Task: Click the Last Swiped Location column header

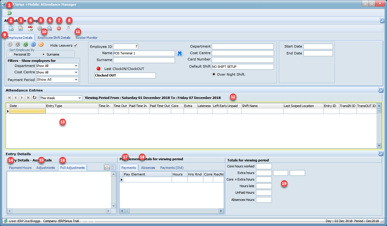Action: (303, 106)
